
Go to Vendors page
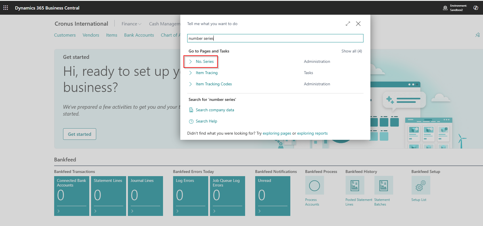pyautogui.click(x=91, y=35)
